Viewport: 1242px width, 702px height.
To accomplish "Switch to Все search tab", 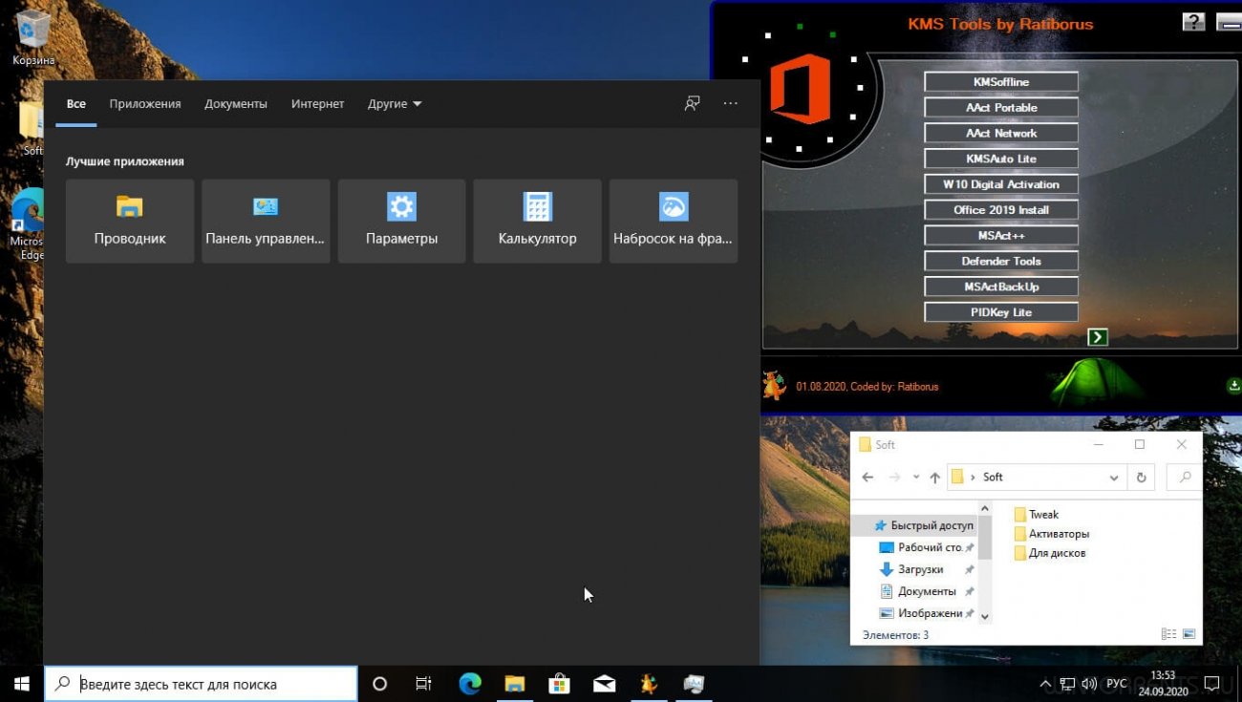I will 76,103.
